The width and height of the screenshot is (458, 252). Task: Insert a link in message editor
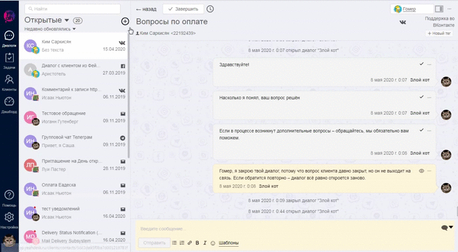pyautogui.click(x=190, y=243)
